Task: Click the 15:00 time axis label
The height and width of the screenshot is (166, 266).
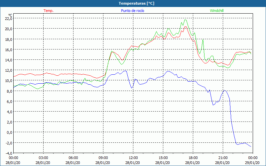Action: (x=163, y=158)
